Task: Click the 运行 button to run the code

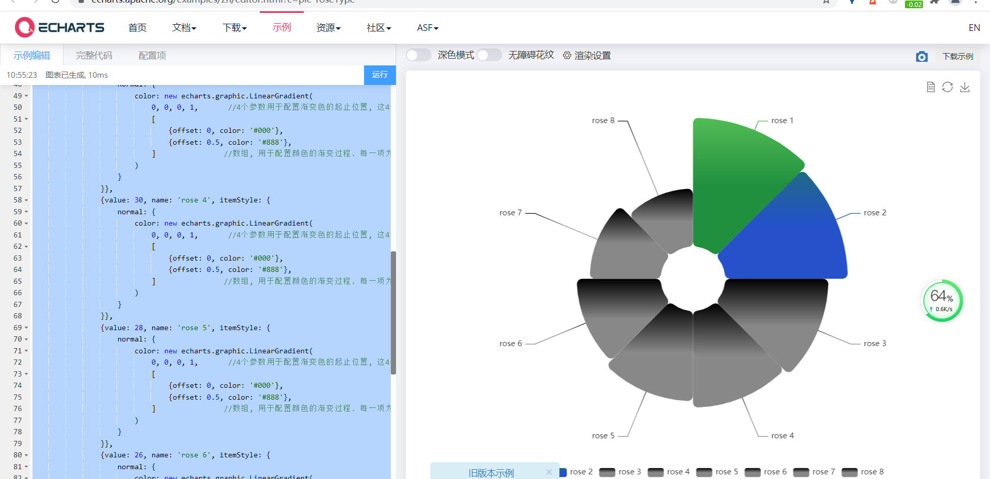Action: coord(379,75)
